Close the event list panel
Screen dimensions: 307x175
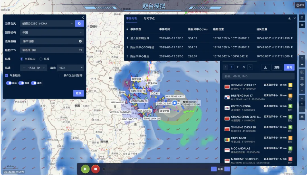(x=294, y=18)
